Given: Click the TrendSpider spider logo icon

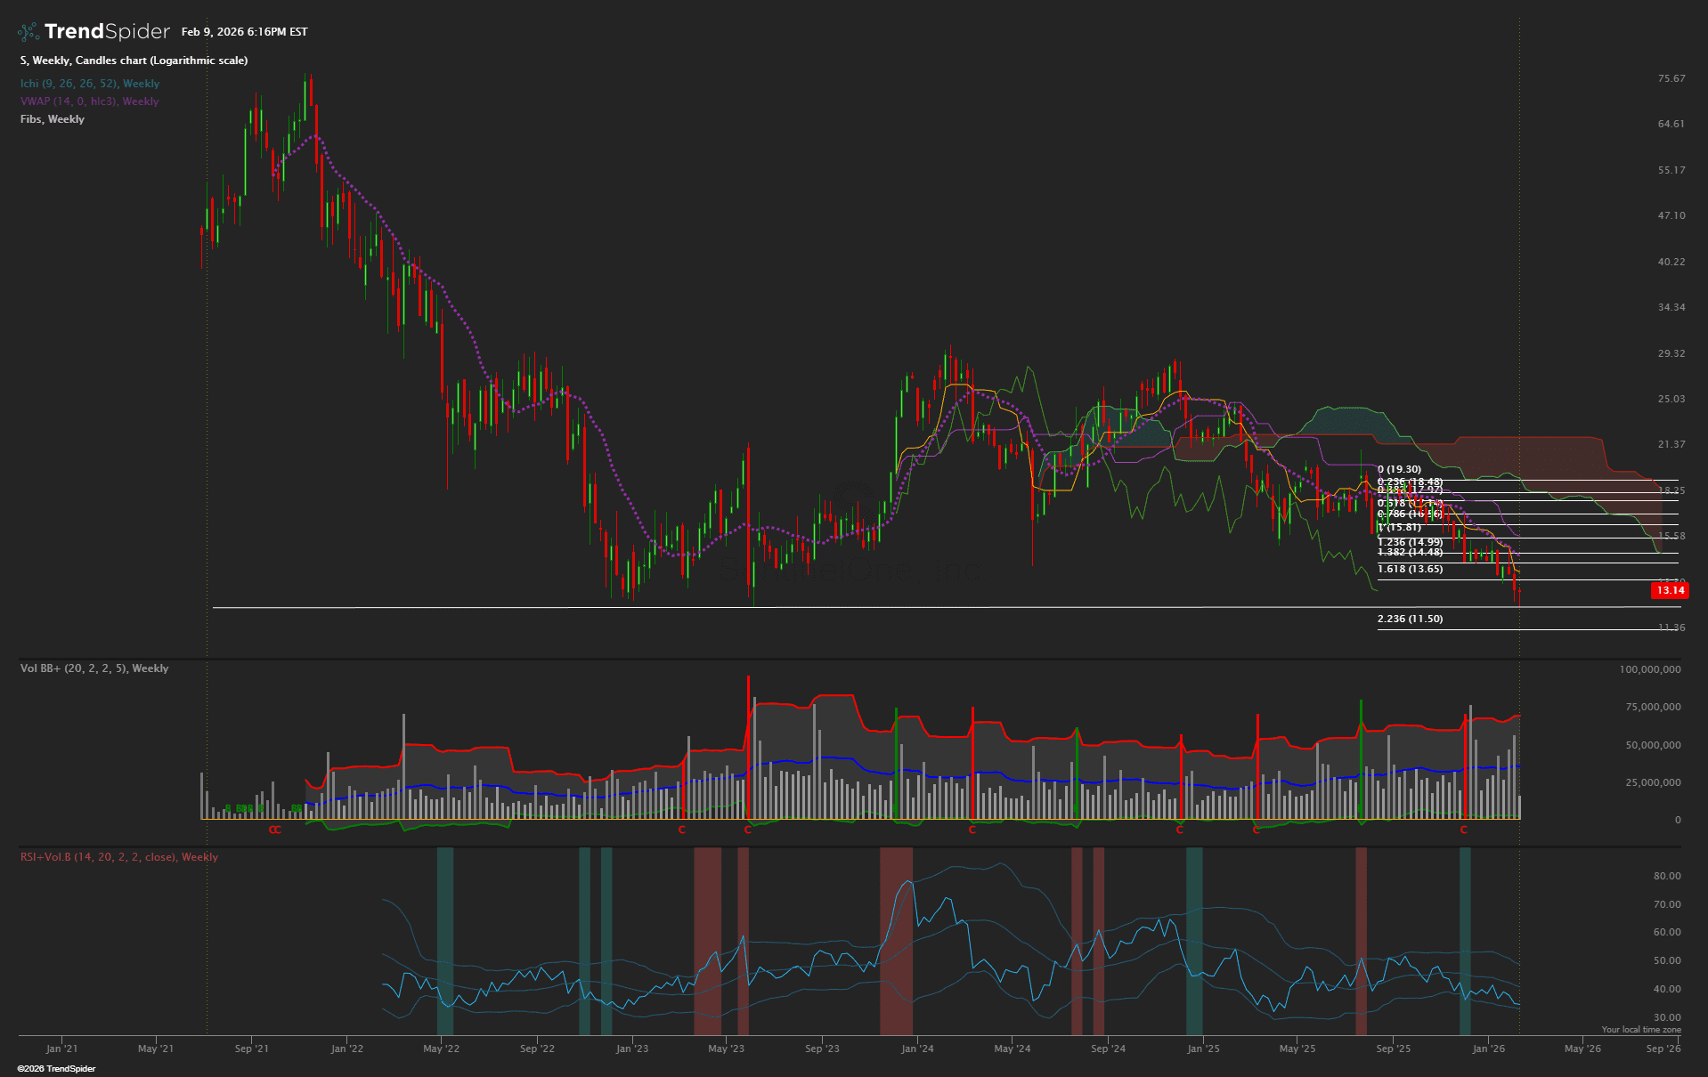Looking at the screenshot, I should pos(28,32).
